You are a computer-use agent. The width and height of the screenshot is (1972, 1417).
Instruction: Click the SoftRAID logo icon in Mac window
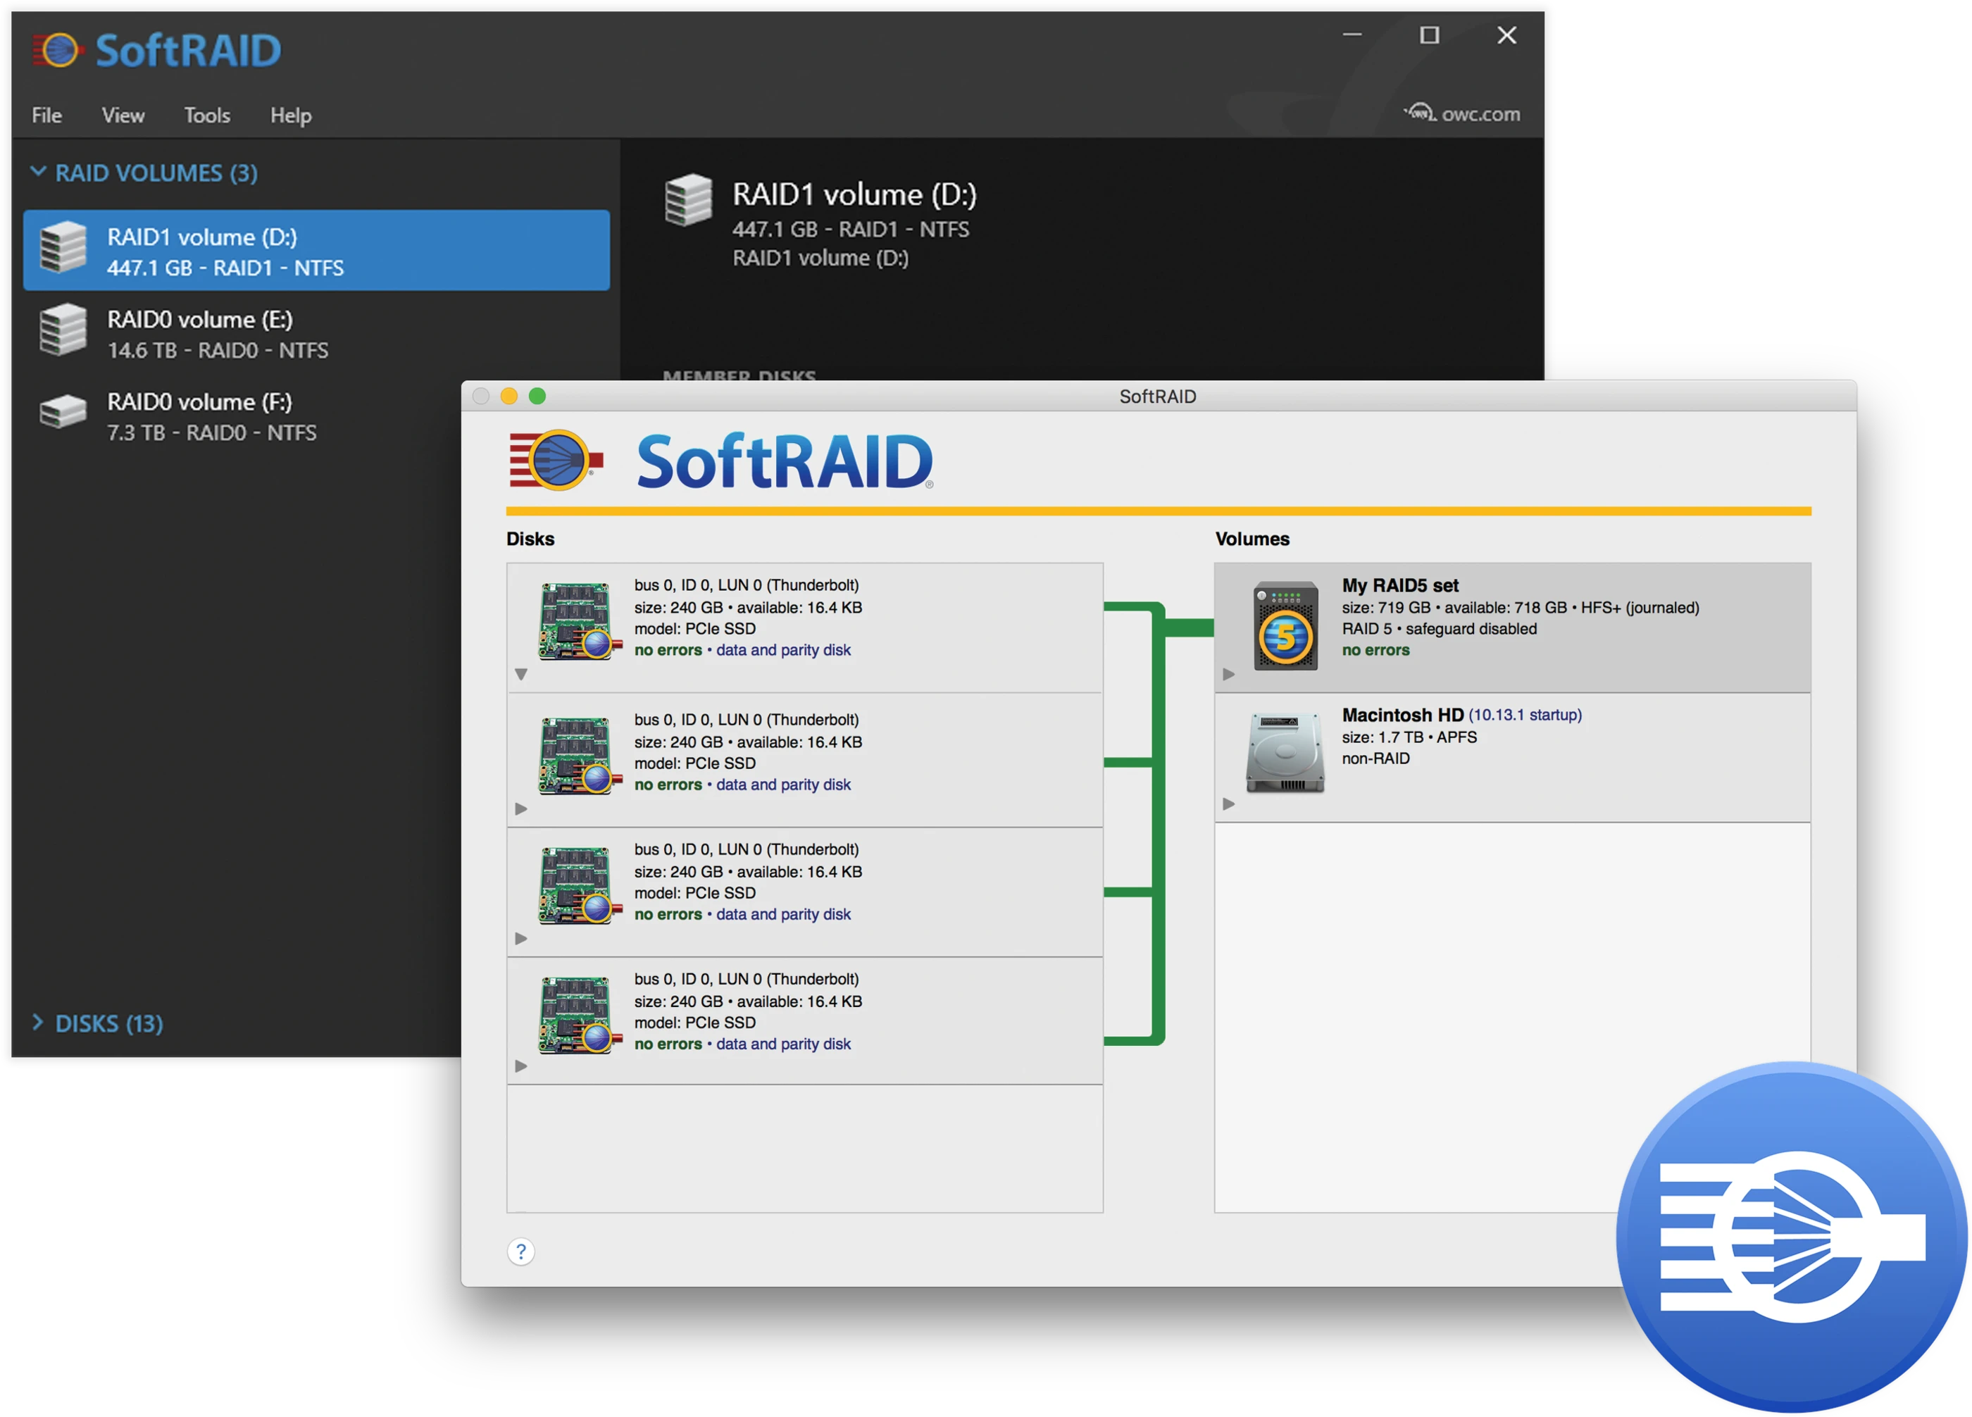[556, 460]
